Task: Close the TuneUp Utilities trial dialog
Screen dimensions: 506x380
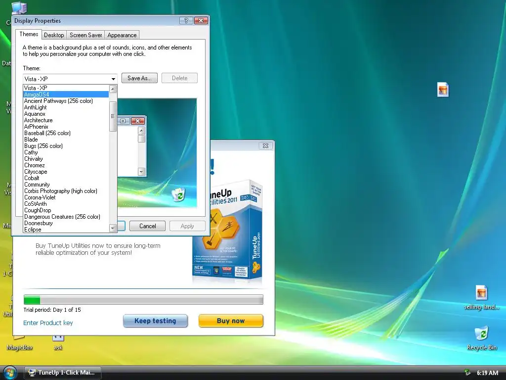Action: click(265, 146)
